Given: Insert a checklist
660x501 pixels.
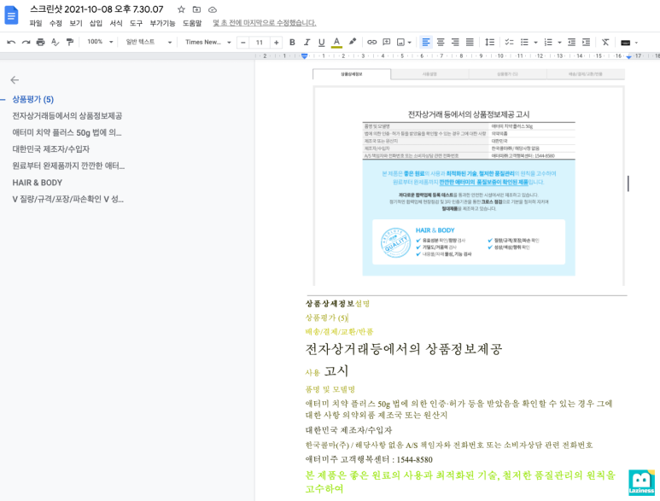Looking at the screenshot, I should [510, 42].
